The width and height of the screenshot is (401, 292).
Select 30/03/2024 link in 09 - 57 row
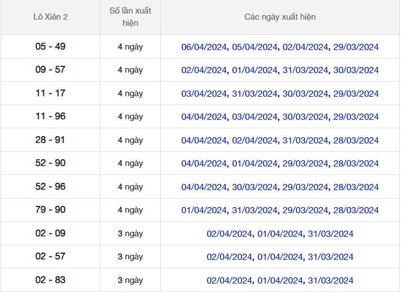click(356, 70)
